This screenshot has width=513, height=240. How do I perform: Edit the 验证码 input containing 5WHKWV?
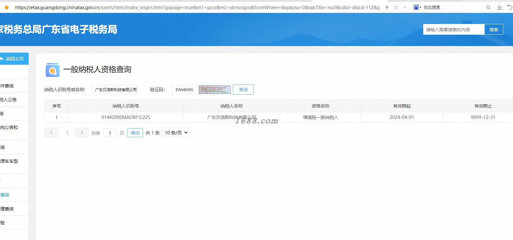(x=185, y=90)
